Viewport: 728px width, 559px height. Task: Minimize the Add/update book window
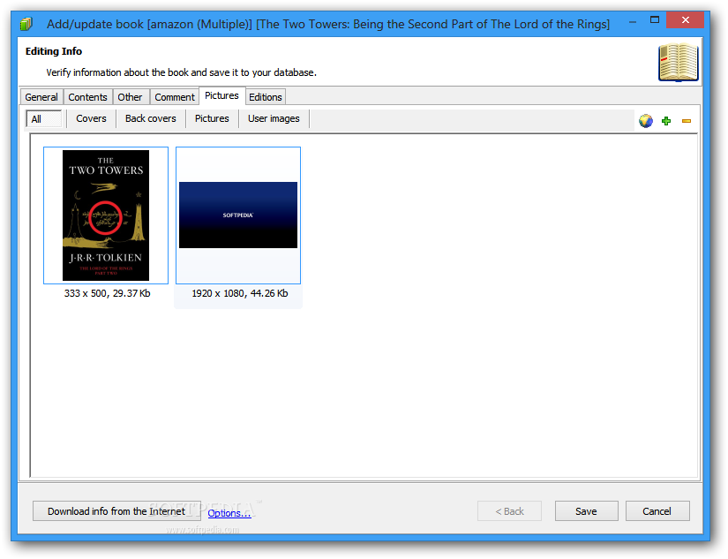[633, 20]
